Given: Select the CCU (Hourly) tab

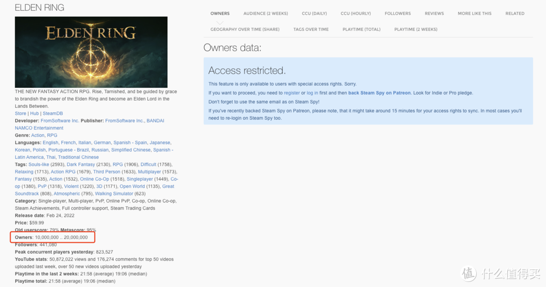Looking at the screenshot, I should 355,14.
